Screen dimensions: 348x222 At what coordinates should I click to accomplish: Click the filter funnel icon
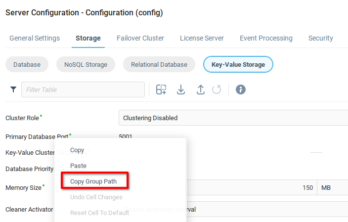(13, 89)
